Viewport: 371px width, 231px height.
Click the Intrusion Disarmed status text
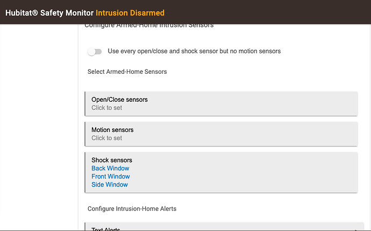click(x=130, y=13)
